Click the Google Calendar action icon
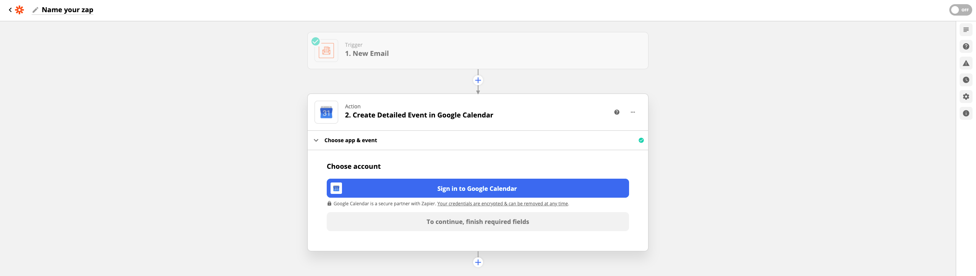This screenshot has height=276, width=976. [326, 112]
